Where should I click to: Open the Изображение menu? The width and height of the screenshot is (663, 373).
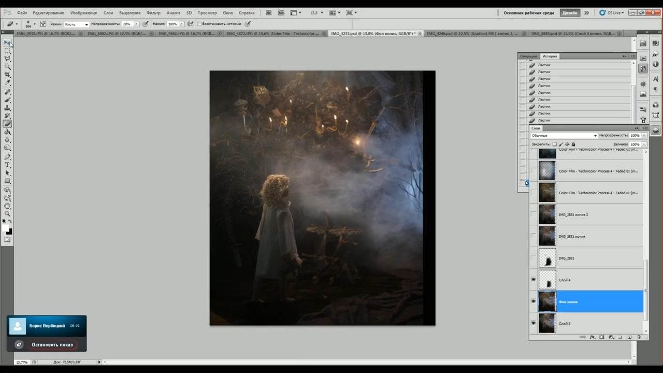point(83,12)
